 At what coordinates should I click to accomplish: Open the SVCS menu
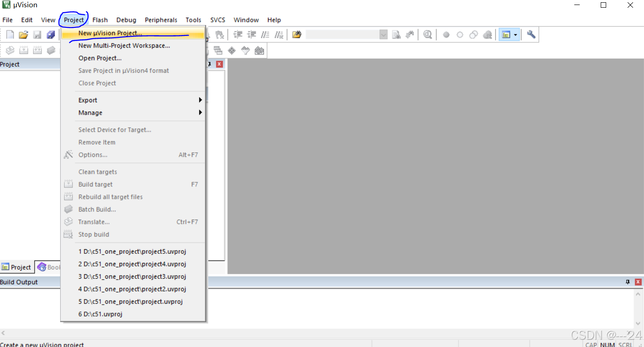(x=218, y=20)
